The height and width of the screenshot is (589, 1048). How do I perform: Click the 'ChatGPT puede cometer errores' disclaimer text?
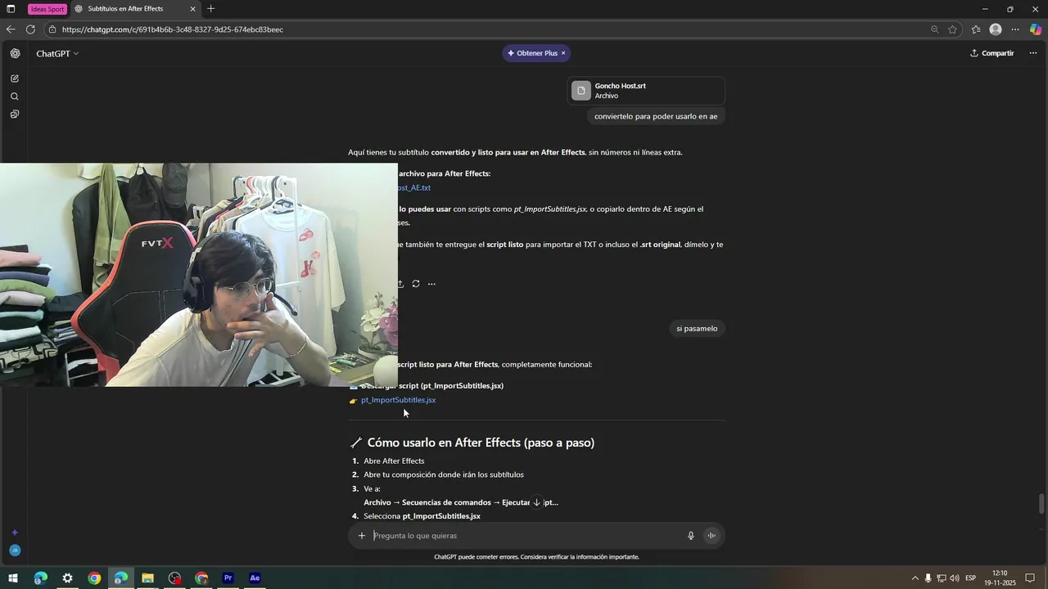tap(536, 557)
